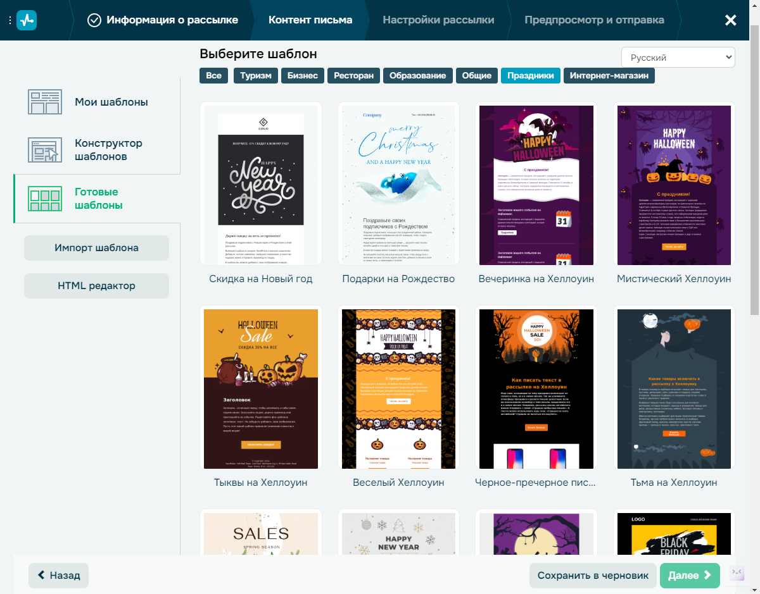The width and height of the screenshot is (760, 594).
Task: Filter templates by Бизнес
Action: 303,75
